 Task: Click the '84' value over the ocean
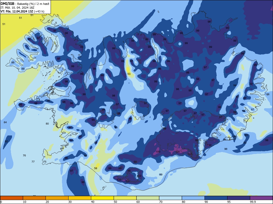(5, 122)
